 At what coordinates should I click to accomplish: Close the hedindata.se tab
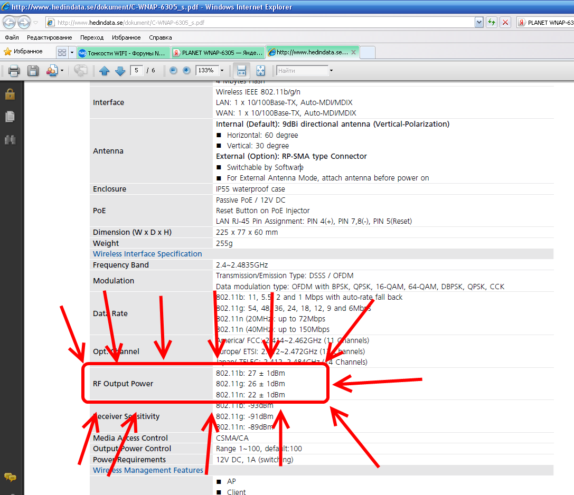(x=354, y=52)
